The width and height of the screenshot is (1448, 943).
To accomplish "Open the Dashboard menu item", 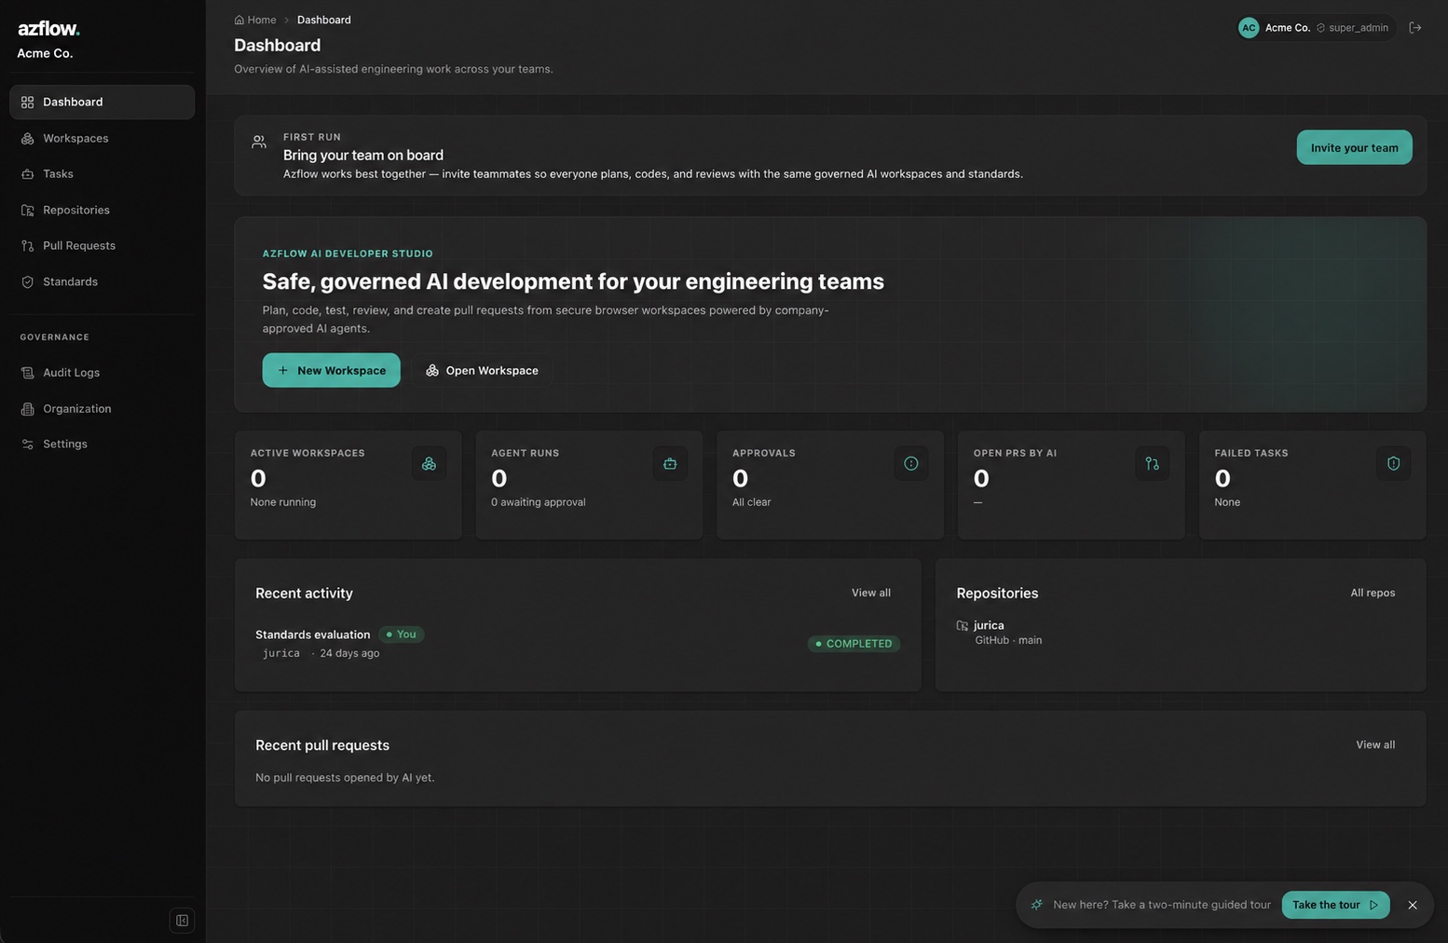I will coord(102,102).
